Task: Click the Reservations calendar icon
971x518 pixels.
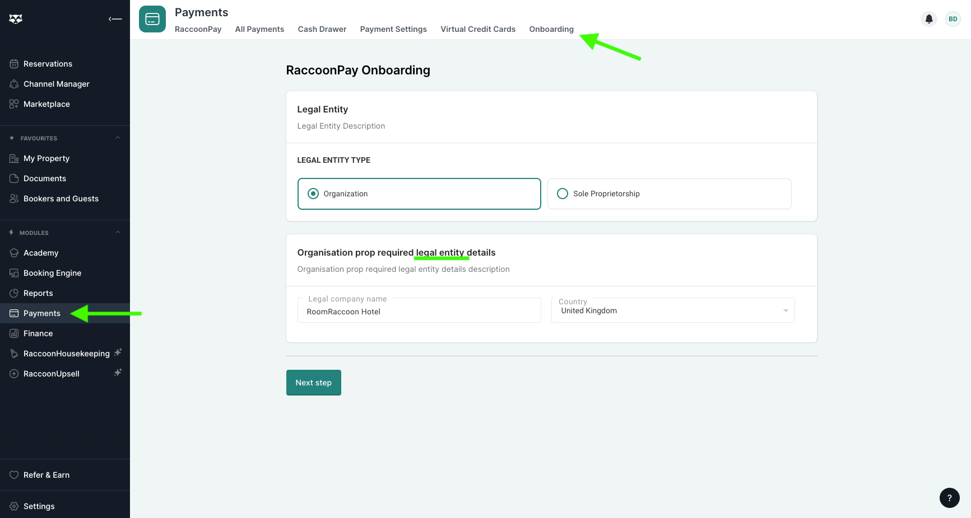Action: (14, 64)
